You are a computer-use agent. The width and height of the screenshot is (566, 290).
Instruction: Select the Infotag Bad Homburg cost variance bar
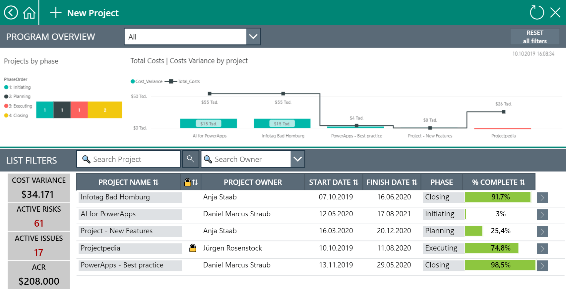(x=282, y=123)
